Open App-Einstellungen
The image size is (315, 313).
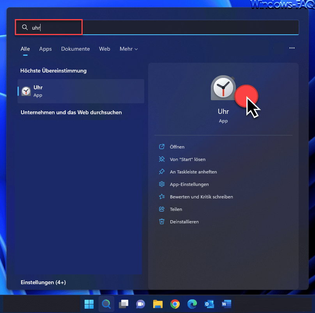point(189,184)
